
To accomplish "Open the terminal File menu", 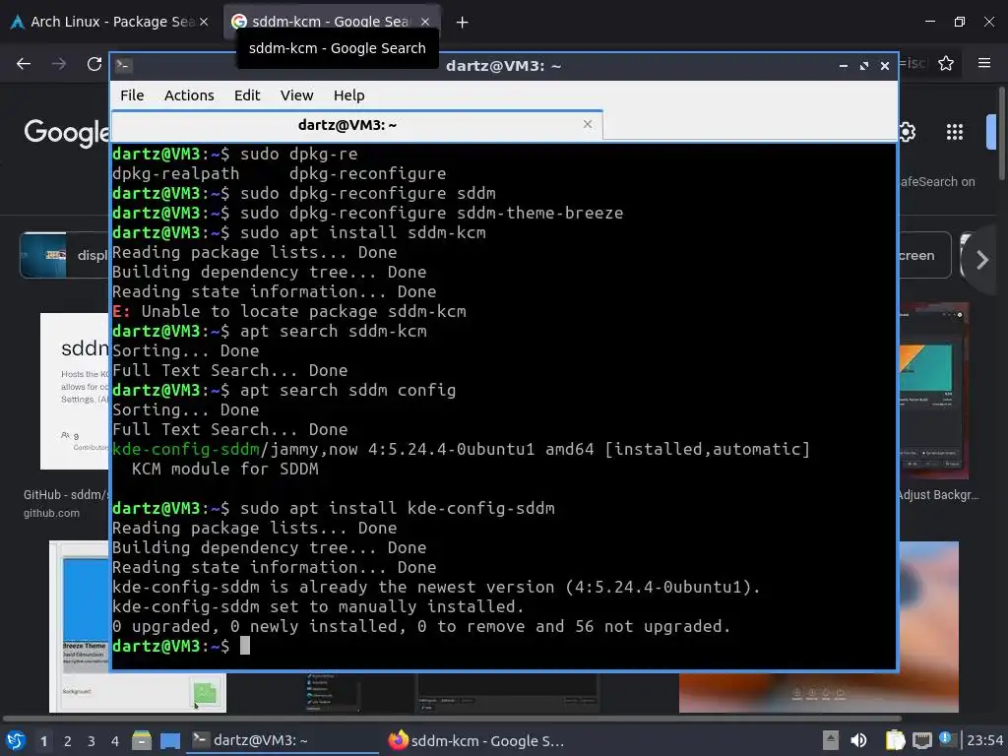I will pyautogui.click(x=132, y=95).
